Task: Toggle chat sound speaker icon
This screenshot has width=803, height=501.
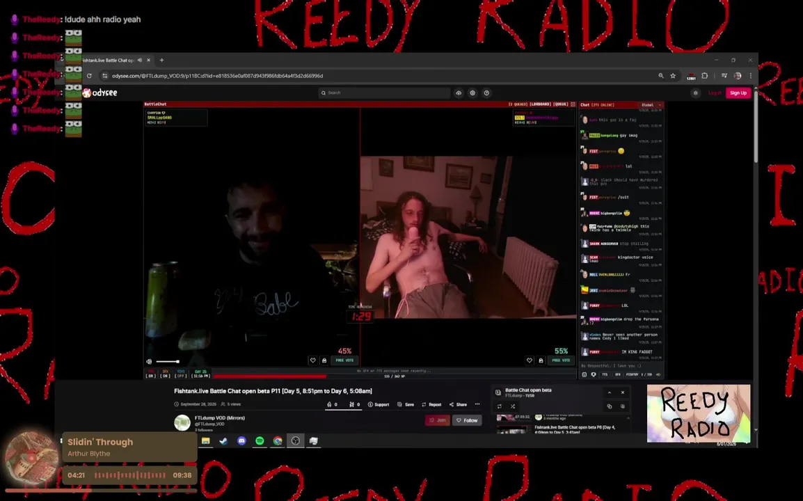Action: click(658, 374)
